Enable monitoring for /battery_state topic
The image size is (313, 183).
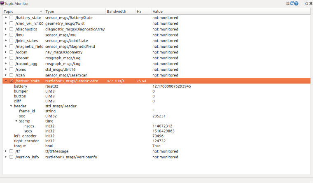tap(12, 18)
